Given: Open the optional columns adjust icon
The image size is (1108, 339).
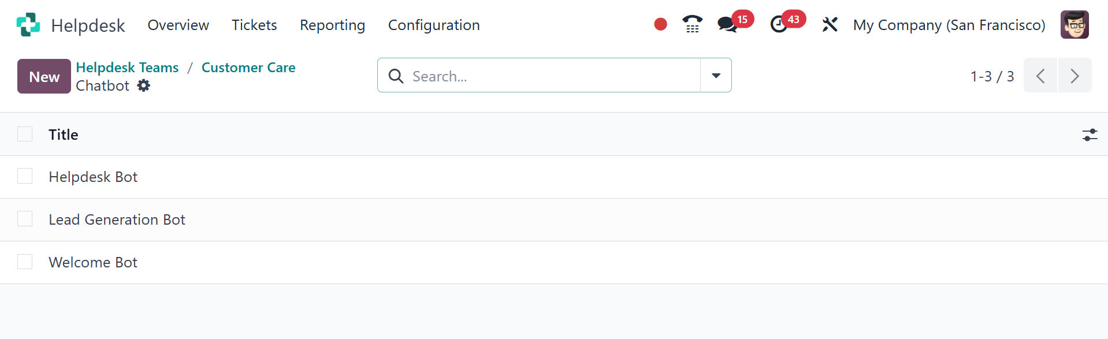Looking at the screenshot, I should point(1090,135).
